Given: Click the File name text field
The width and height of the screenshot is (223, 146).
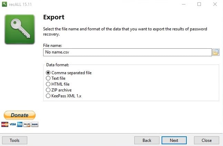Looking at the screenshot, I should point(127,52).
